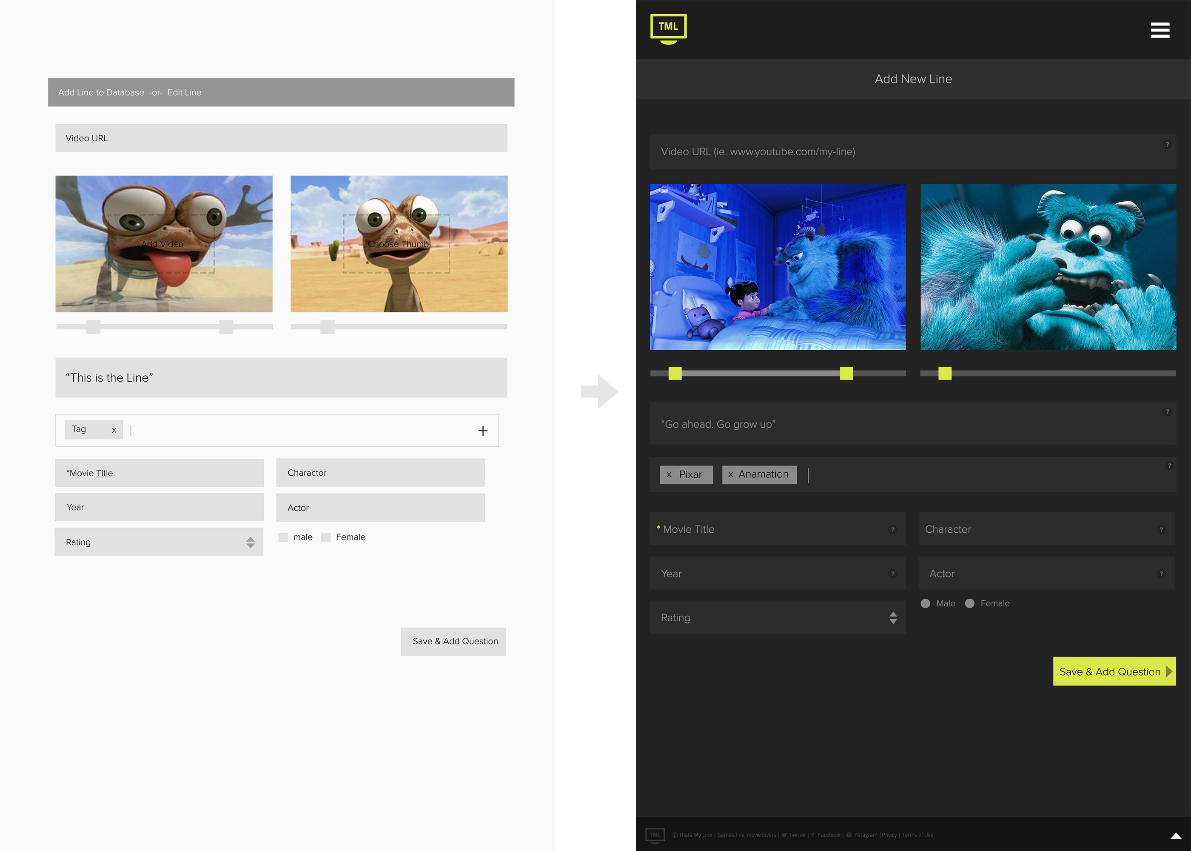Open the Facebook link in the footer

(x=829, y=835)
